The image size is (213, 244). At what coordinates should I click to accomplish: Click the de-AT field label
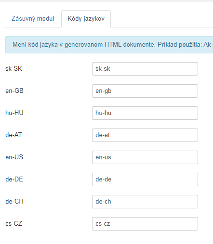13,135
